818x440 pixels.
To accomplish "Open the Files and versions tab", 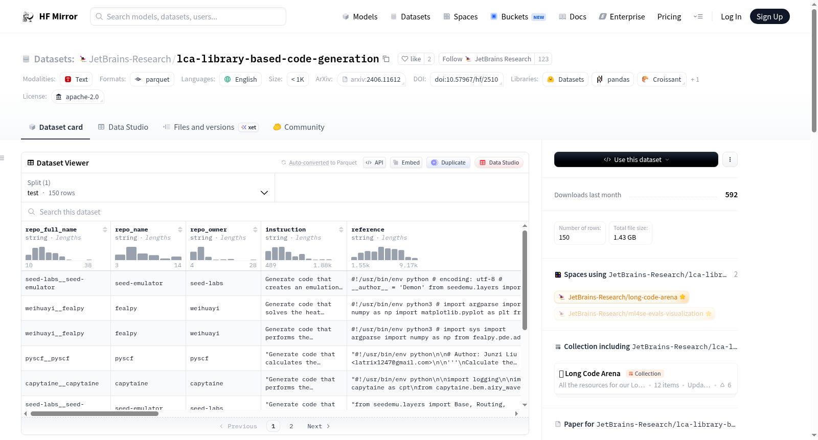I will (x=211, y=127).
